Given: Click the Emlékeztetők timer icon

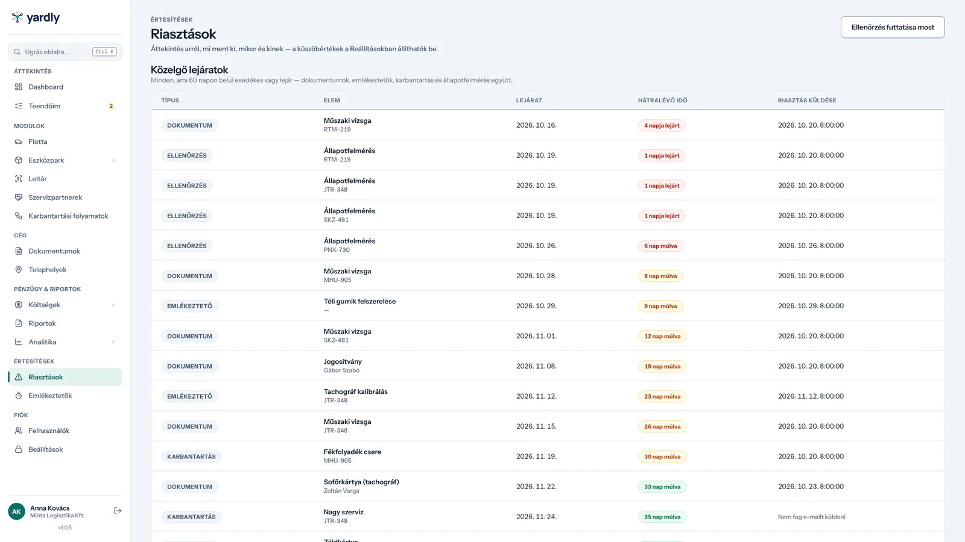Looking at the screenshot, I should pos(19,396).
